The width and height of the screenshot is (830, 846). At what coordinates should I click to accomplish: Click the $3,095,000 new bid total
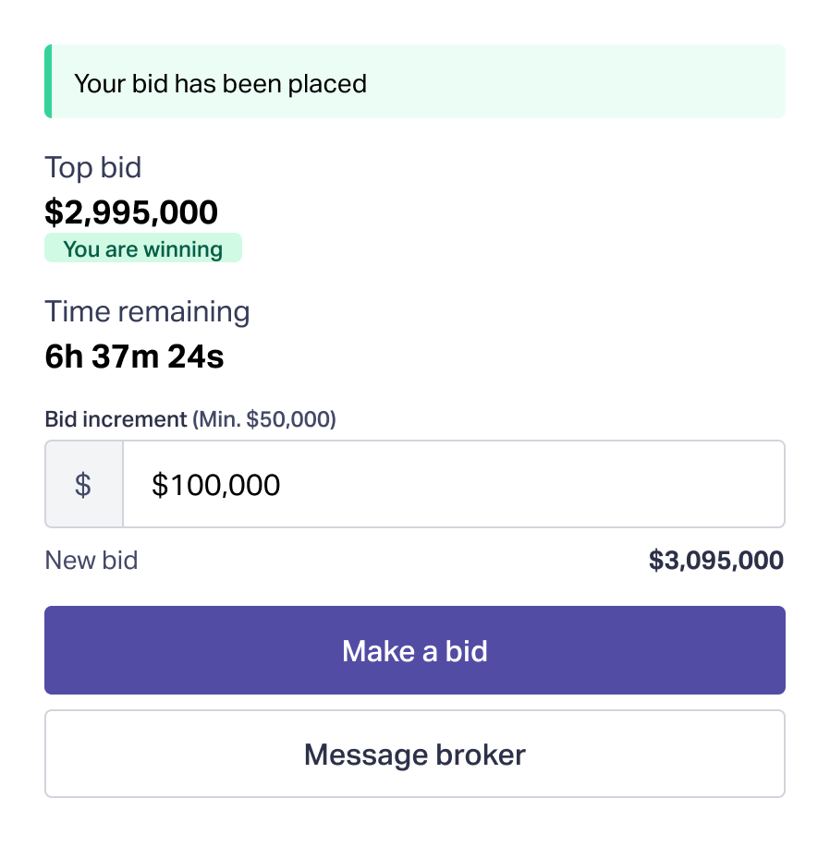click(x=715, y=560)
